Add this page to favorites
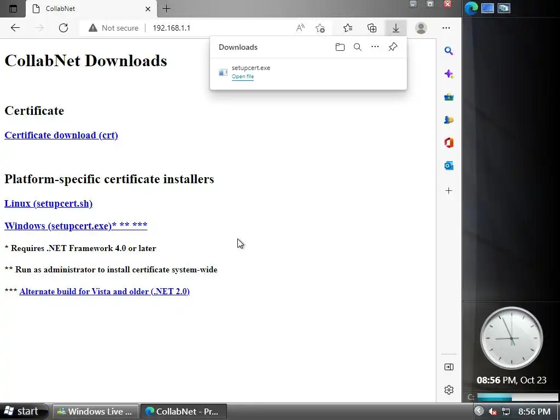Image resolution: width=560 pixels, height=420 pixels. (x=320, y=28)
